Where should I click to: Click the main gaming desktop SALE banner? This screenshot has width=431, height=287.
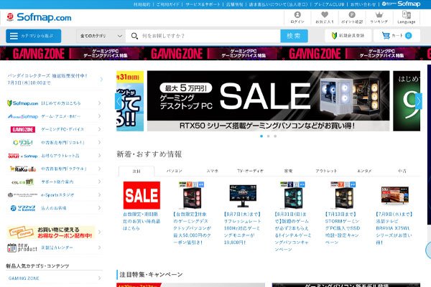(268, 100)
